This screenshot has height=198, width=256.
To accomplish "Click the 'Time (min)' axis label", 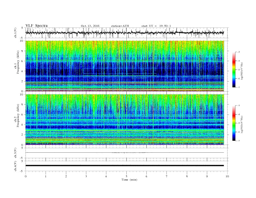I will 129,180.
